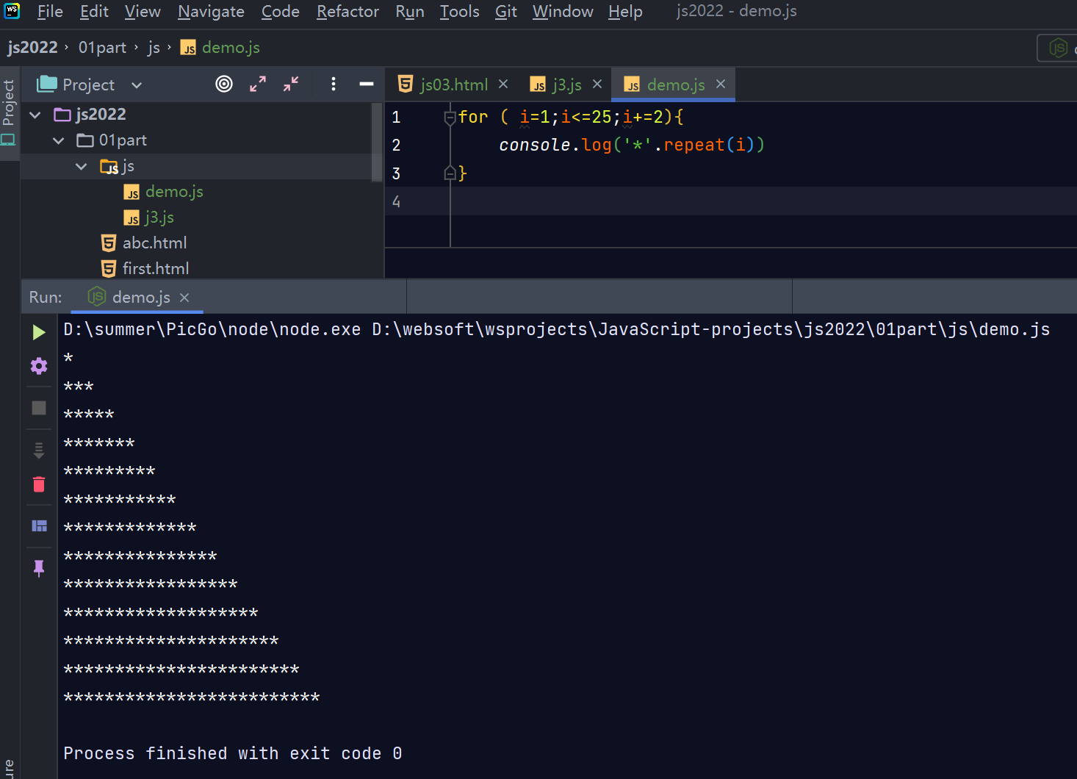
Task: Click js breadcrumb in navigation bar
Action: (154, 47)
